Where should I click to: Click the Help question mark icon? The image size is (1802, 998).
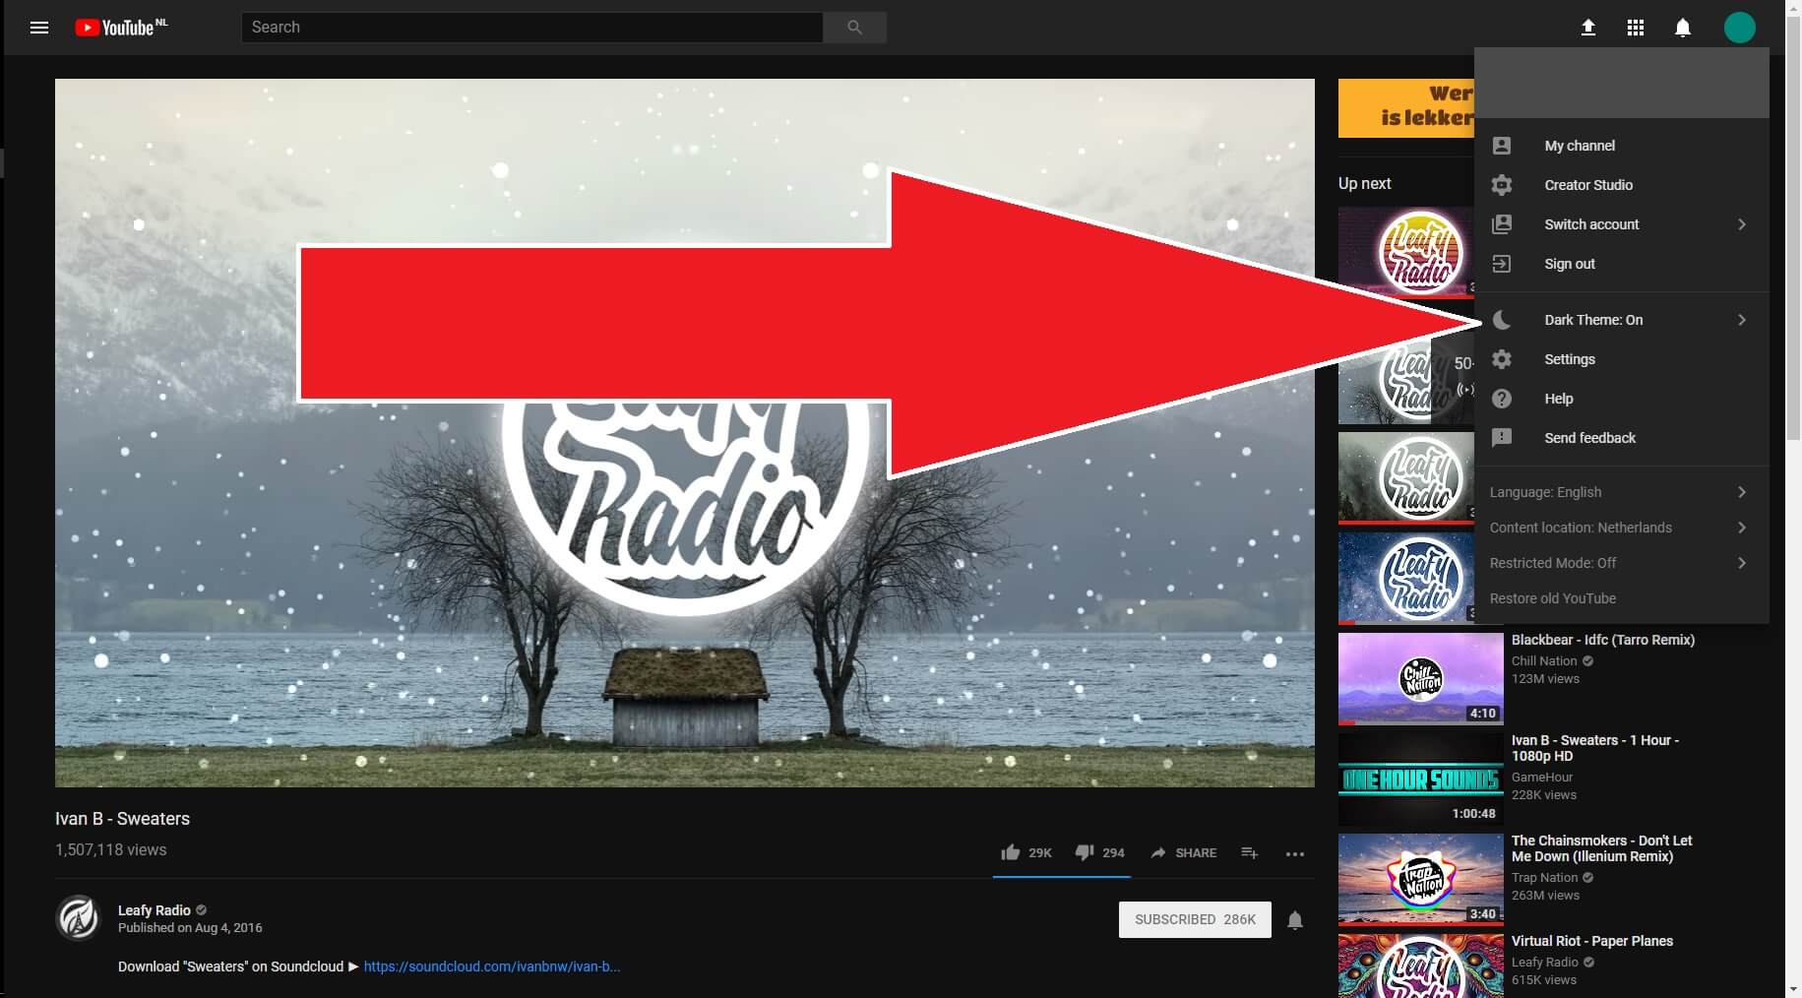tap(1502, 399)
